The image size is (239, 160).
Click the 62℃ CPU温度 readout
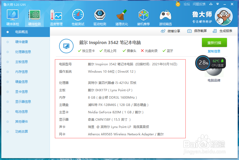pos(217,63)
